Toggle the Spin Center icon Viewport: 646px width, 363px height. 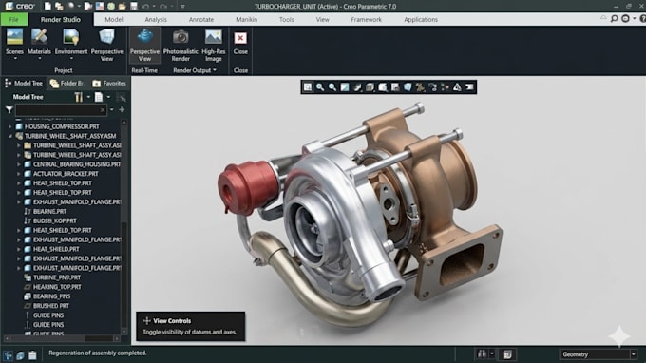[x=445, y=86]
